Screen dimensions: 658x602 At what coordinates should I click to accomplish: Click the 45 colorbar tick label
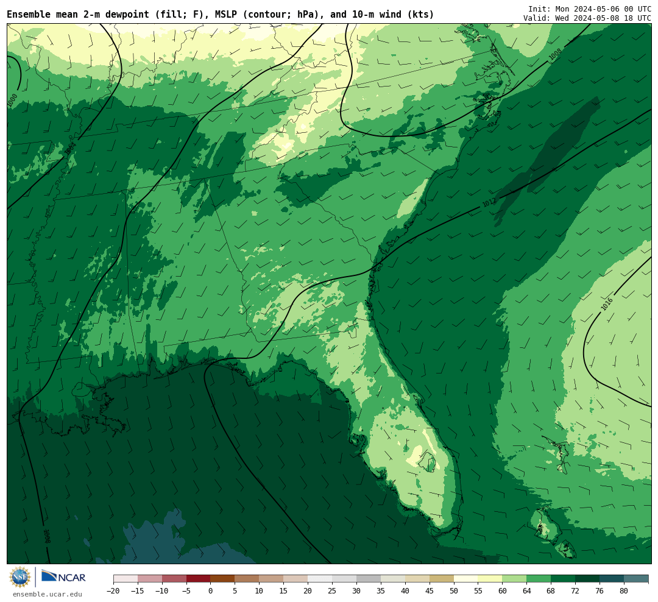coord(430,590)
